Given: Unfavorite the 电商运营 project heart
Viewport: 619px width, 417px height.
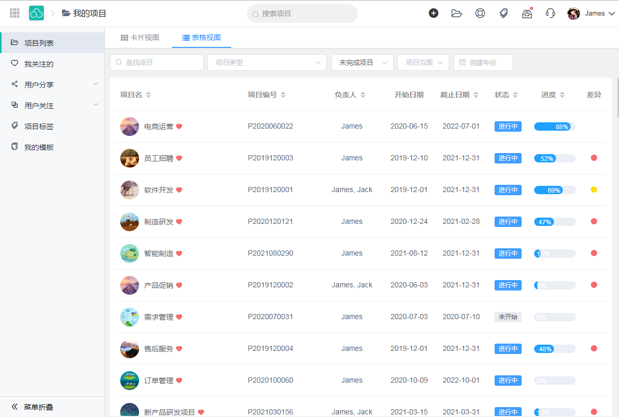Looking at the screenshot, I should tap(180, 125).
